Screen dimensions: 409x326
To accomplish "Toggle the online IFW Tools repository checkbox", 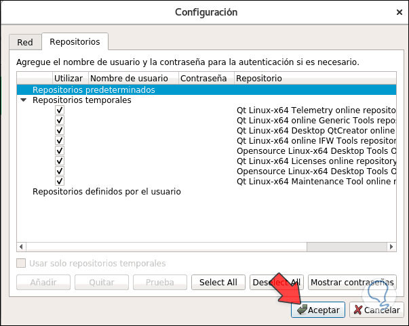I will [60, 140].
